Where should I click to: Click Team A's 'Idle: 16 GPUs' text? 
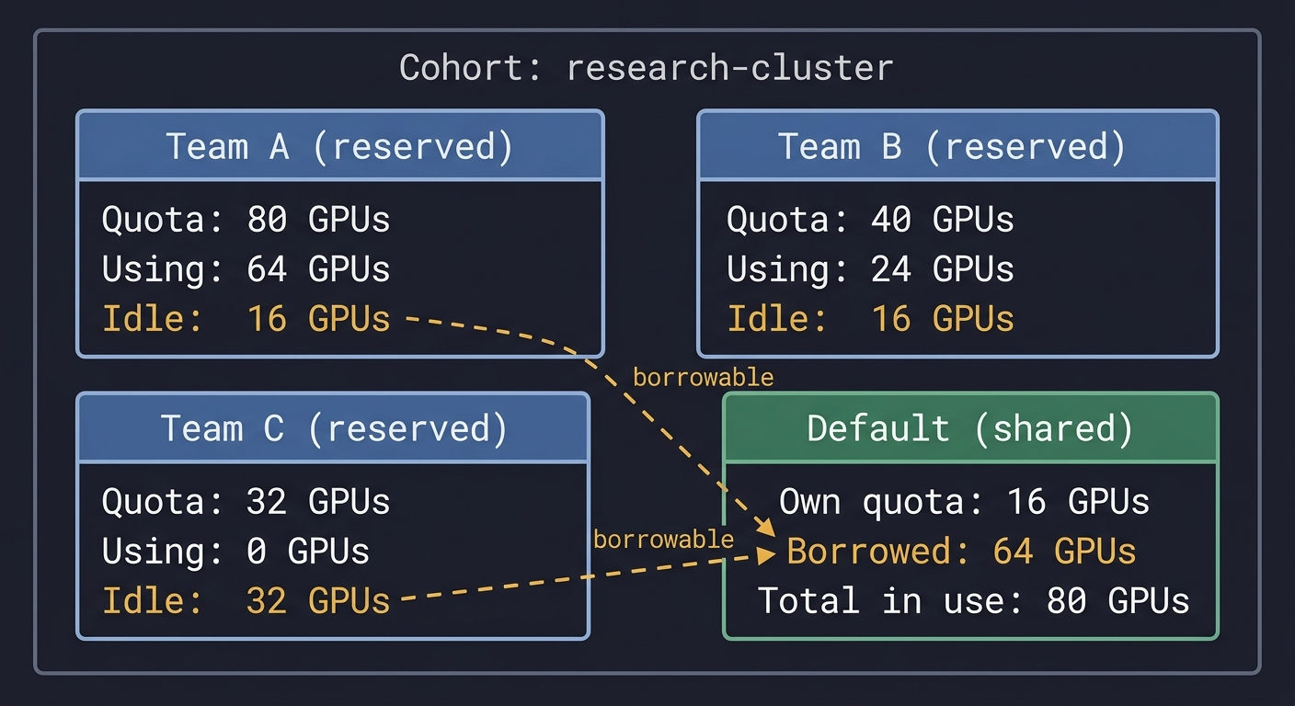click(246, 319)
